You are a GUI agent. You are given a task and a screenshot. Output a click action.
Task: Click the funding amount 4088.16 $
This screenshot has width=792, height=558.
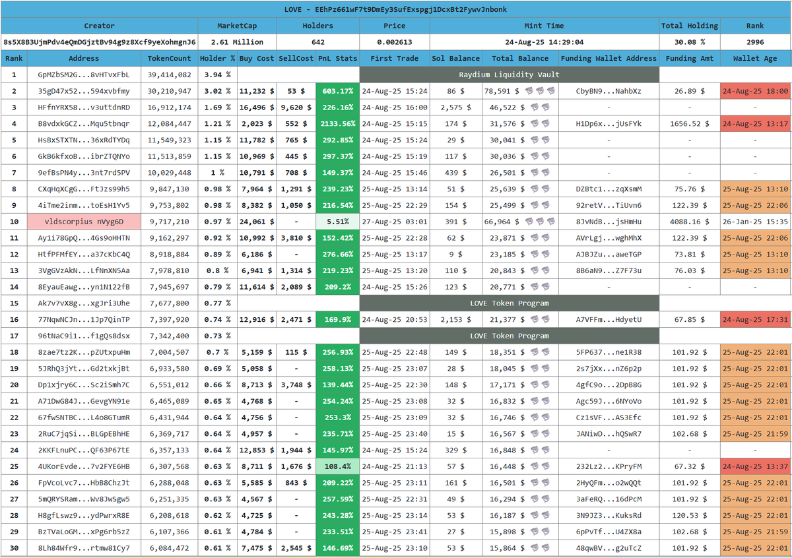pos(690,222)
